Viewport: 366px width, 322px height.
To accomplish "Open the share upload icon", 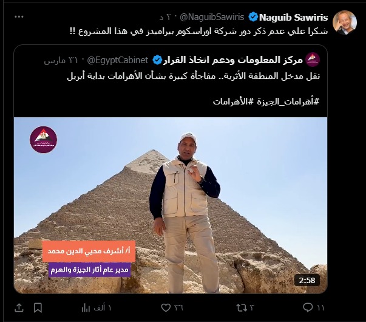I will pos(19,308).
